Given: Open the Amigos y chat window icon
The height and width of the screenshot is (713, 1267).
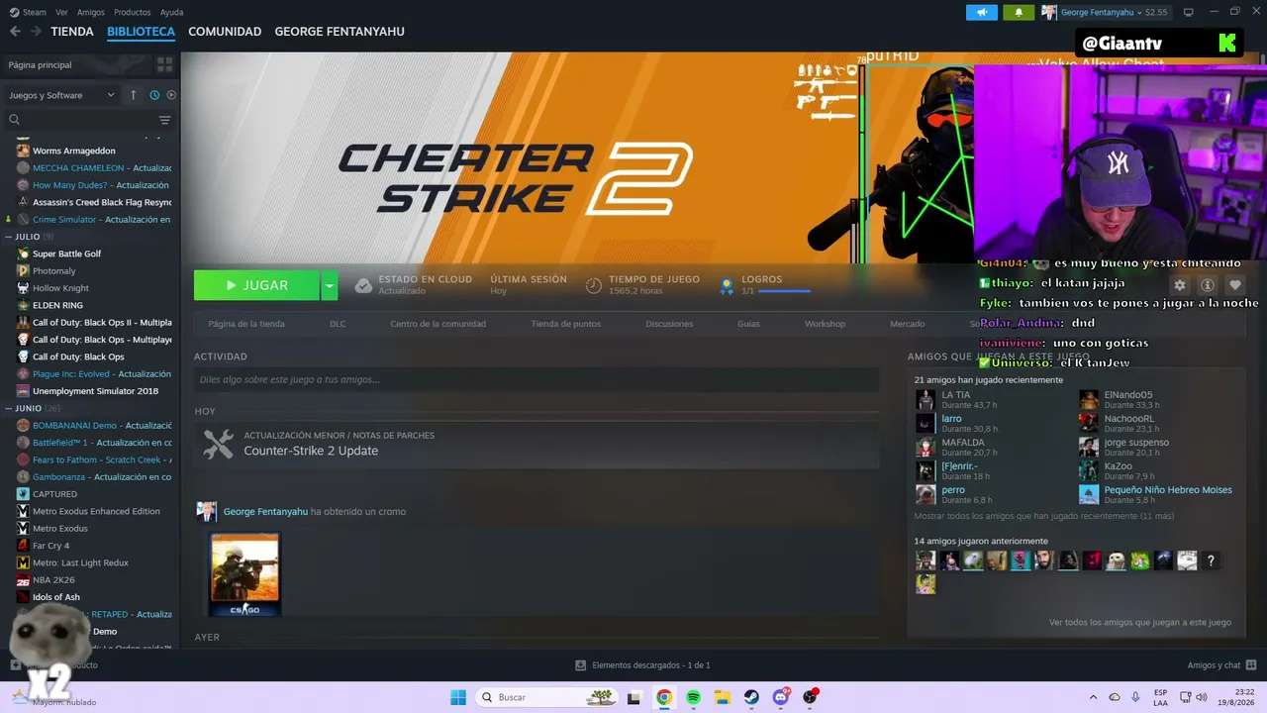Looking at the screenshot, I should pyautogui.click(x=1251, y=665).
